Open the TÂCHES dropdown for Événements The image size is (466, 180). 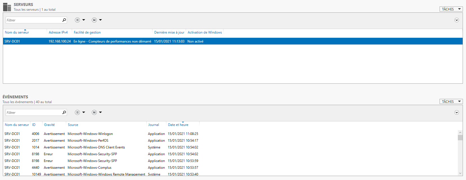tap(451, 101)
